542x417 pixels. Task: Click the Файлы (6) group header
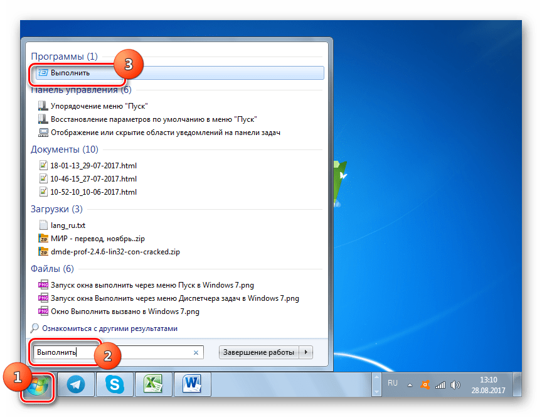52,269
